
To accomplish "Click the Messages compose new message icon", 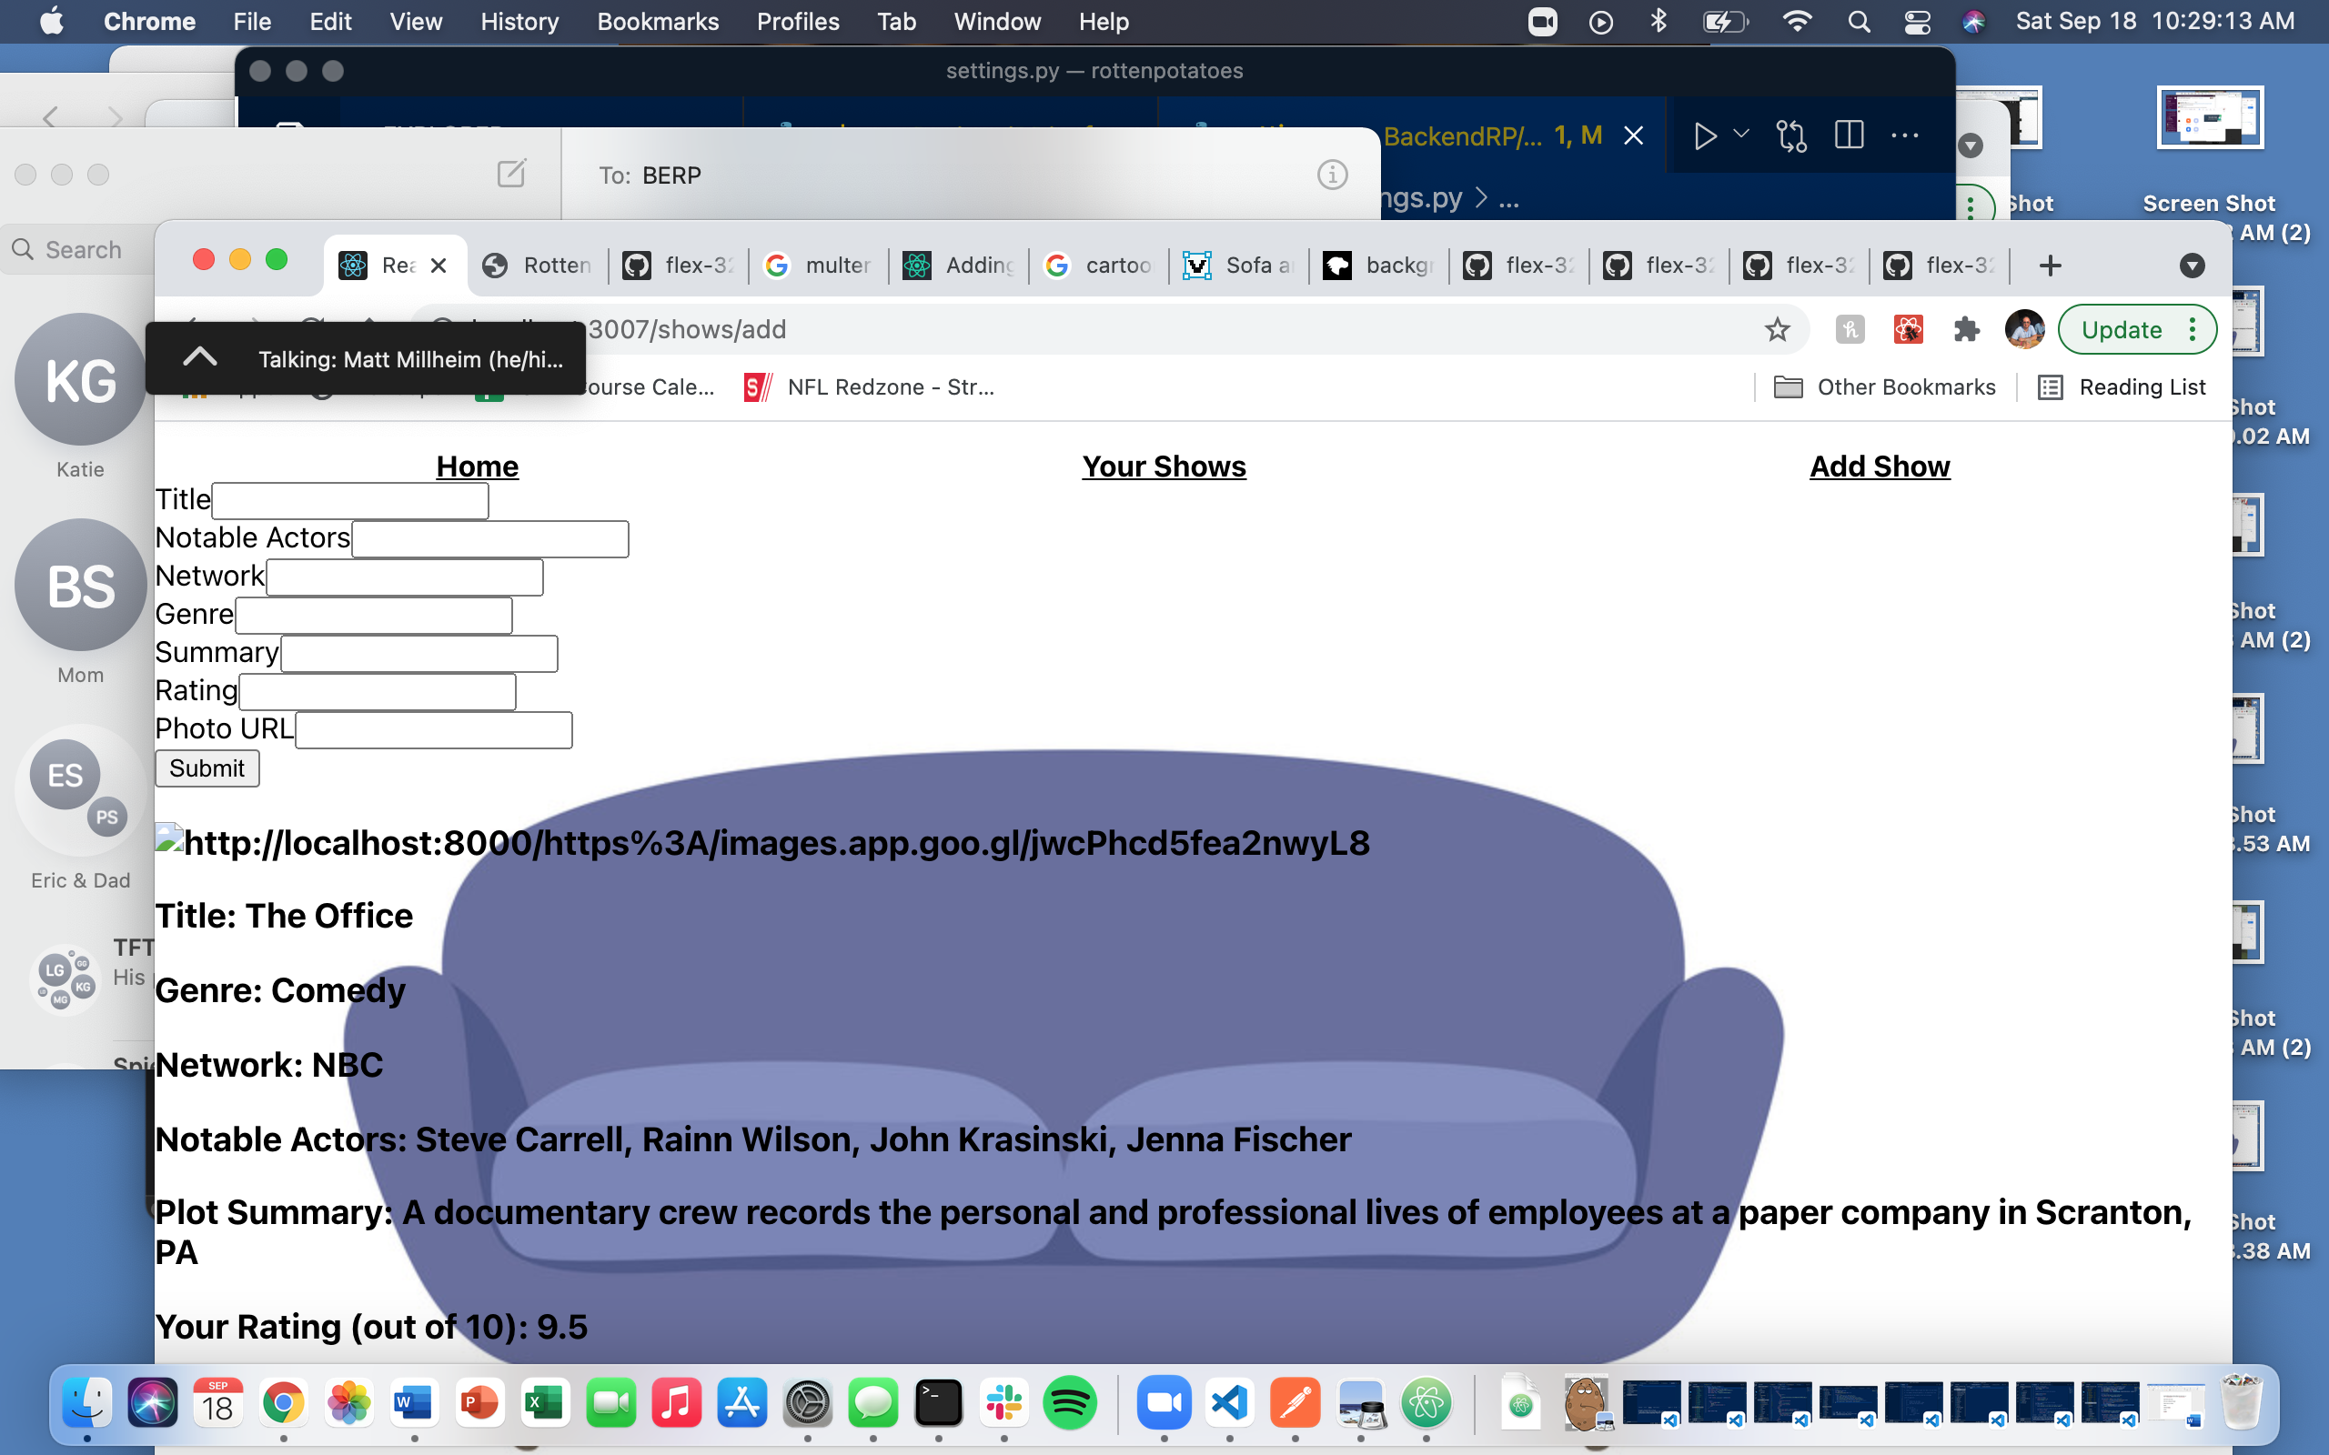I will point(511,175).
